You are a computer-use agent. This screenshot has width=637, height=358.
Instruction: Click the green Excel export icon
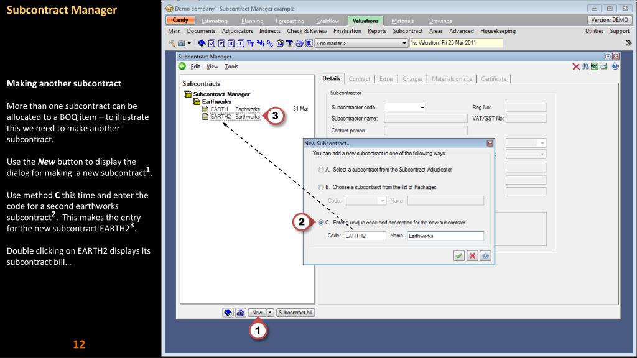(594, 67)
